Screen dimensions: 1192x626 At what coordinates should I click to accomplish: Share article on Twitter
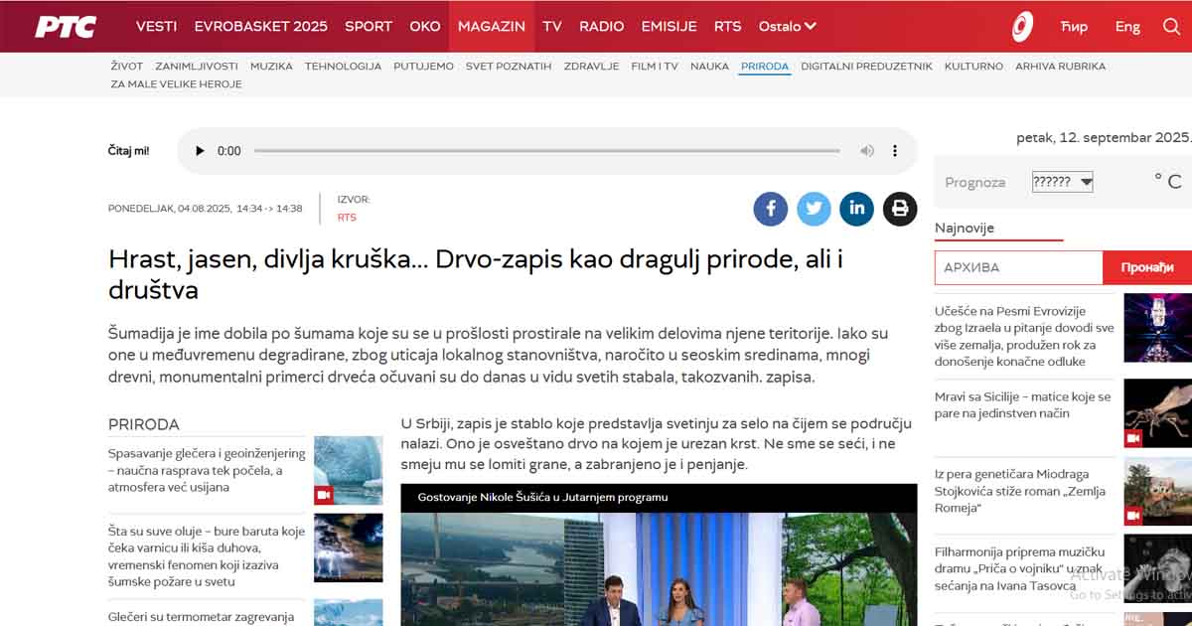[814, 209]
